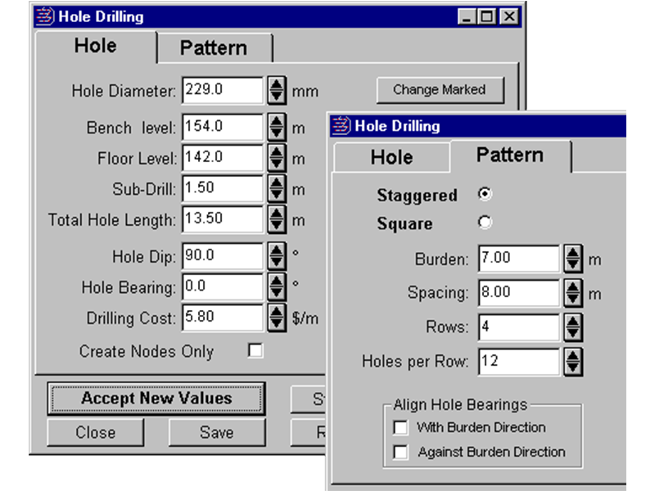The width and height of the screenshot is (655, 491).
Task: Switch to Hole tab in front window
Action: [391, 157]
